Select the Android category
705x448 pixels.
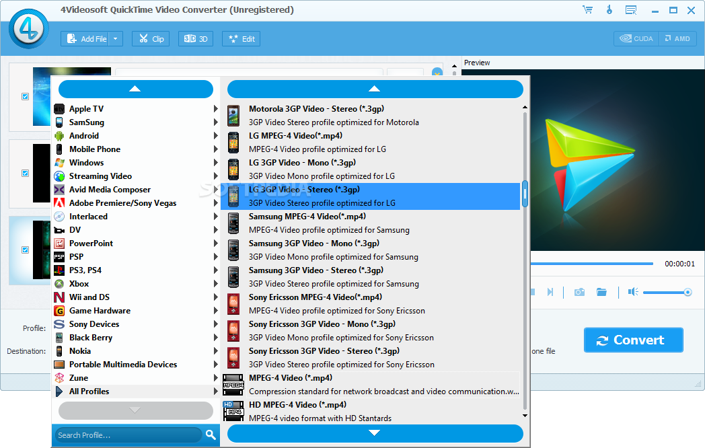coord(135,136)
